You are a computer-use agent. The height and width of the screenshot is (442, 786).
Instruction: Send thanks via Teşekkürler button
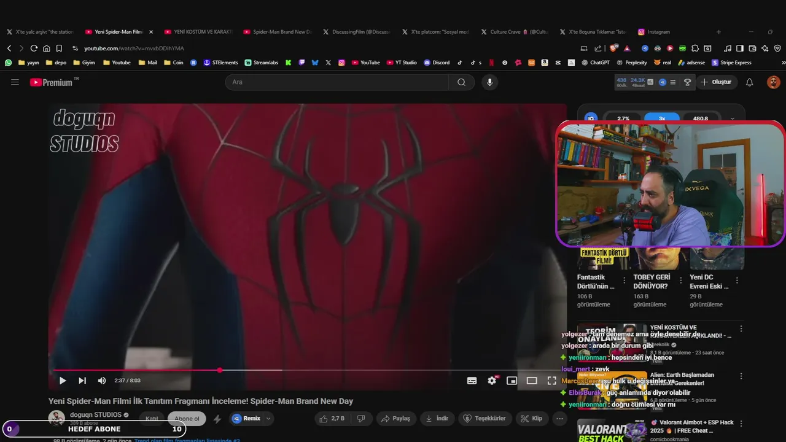[485, 419]
